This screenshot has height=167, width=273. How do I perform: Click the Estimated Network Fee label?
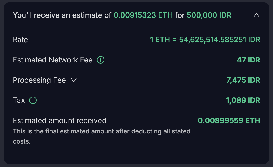53,60
